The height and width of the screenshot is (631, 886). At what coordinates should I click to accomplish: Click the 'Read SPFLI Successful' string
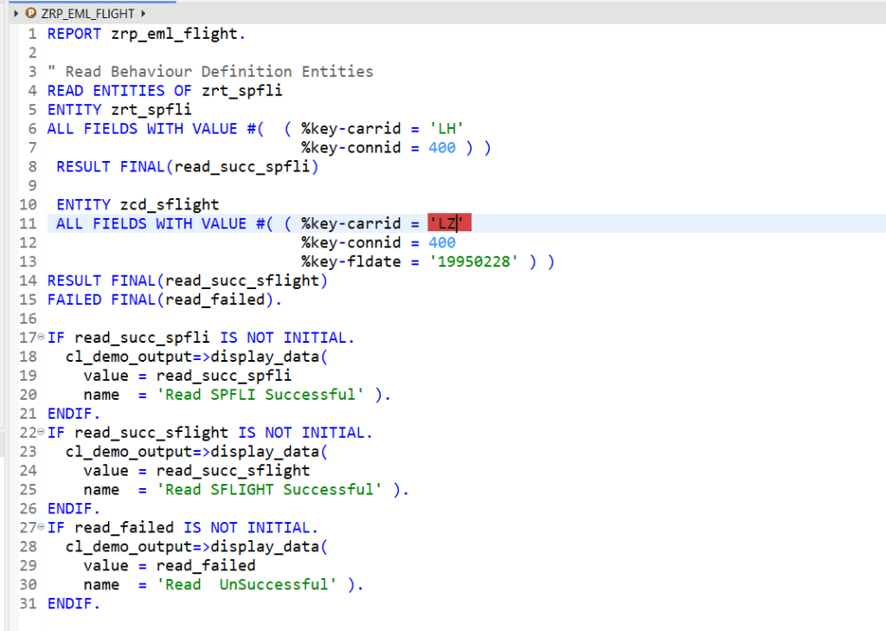pos(260,395)
